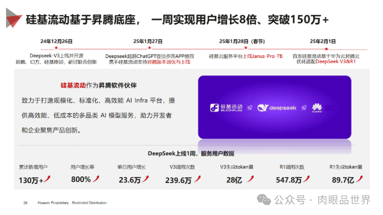
Task: Click the label V3调用次数
Action: tap(182, 167)
